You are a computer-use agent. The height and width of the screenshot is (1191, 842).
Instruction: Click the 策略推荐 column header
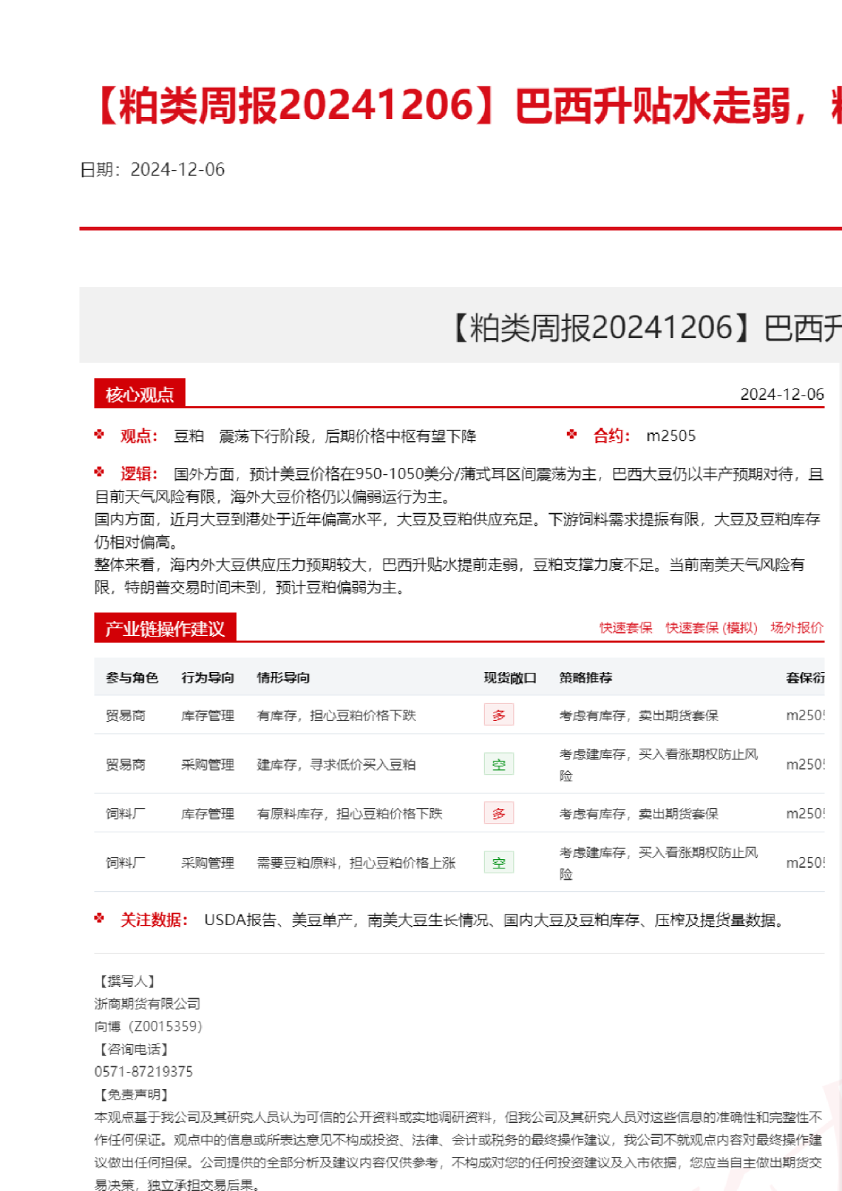click(x=585, y=678)
